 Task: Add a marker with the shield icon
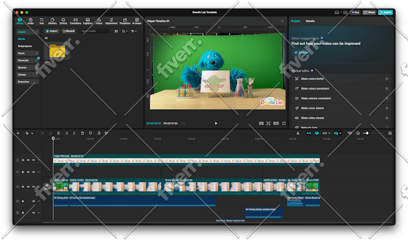(90, 133)
